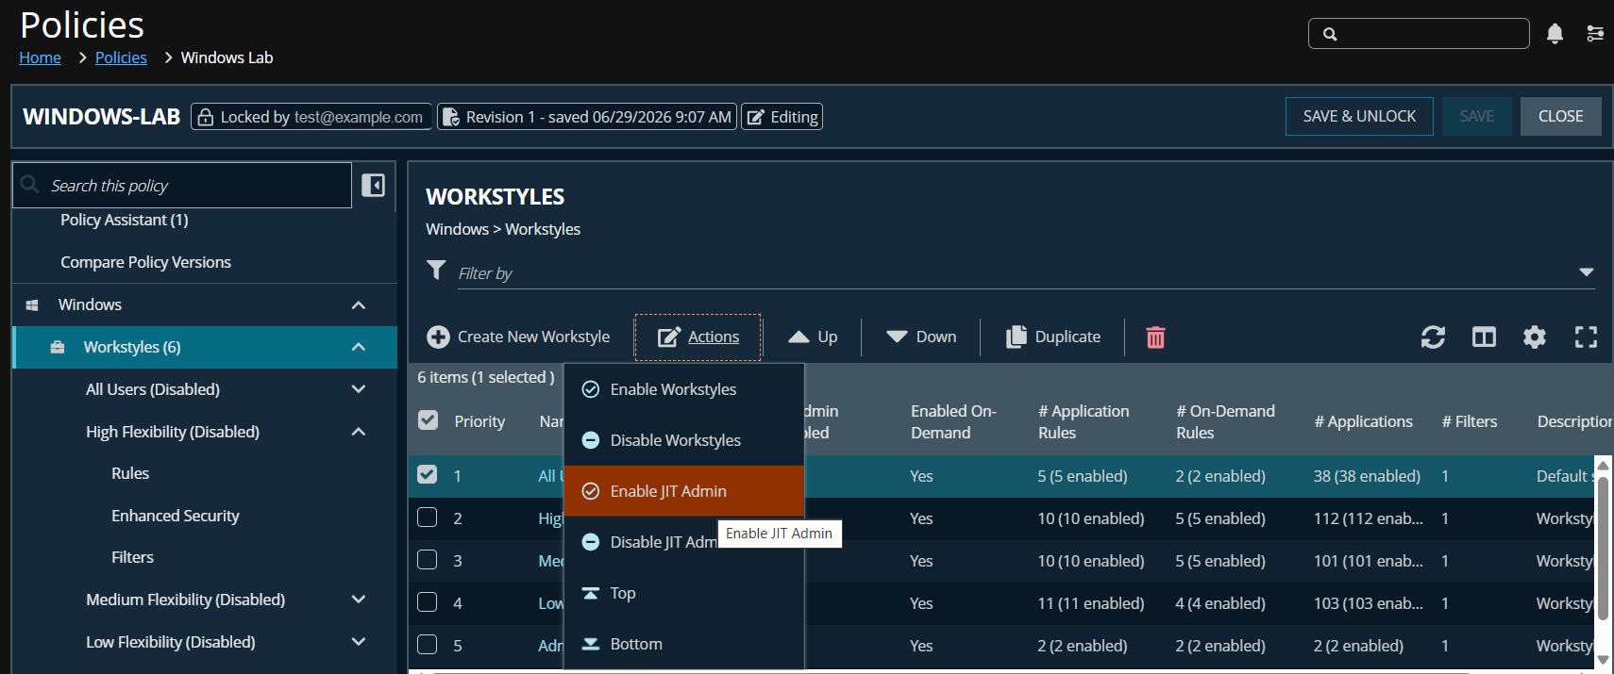Toggle fullscreen expand icon

pyautogui.click(x=1586, y=337)
